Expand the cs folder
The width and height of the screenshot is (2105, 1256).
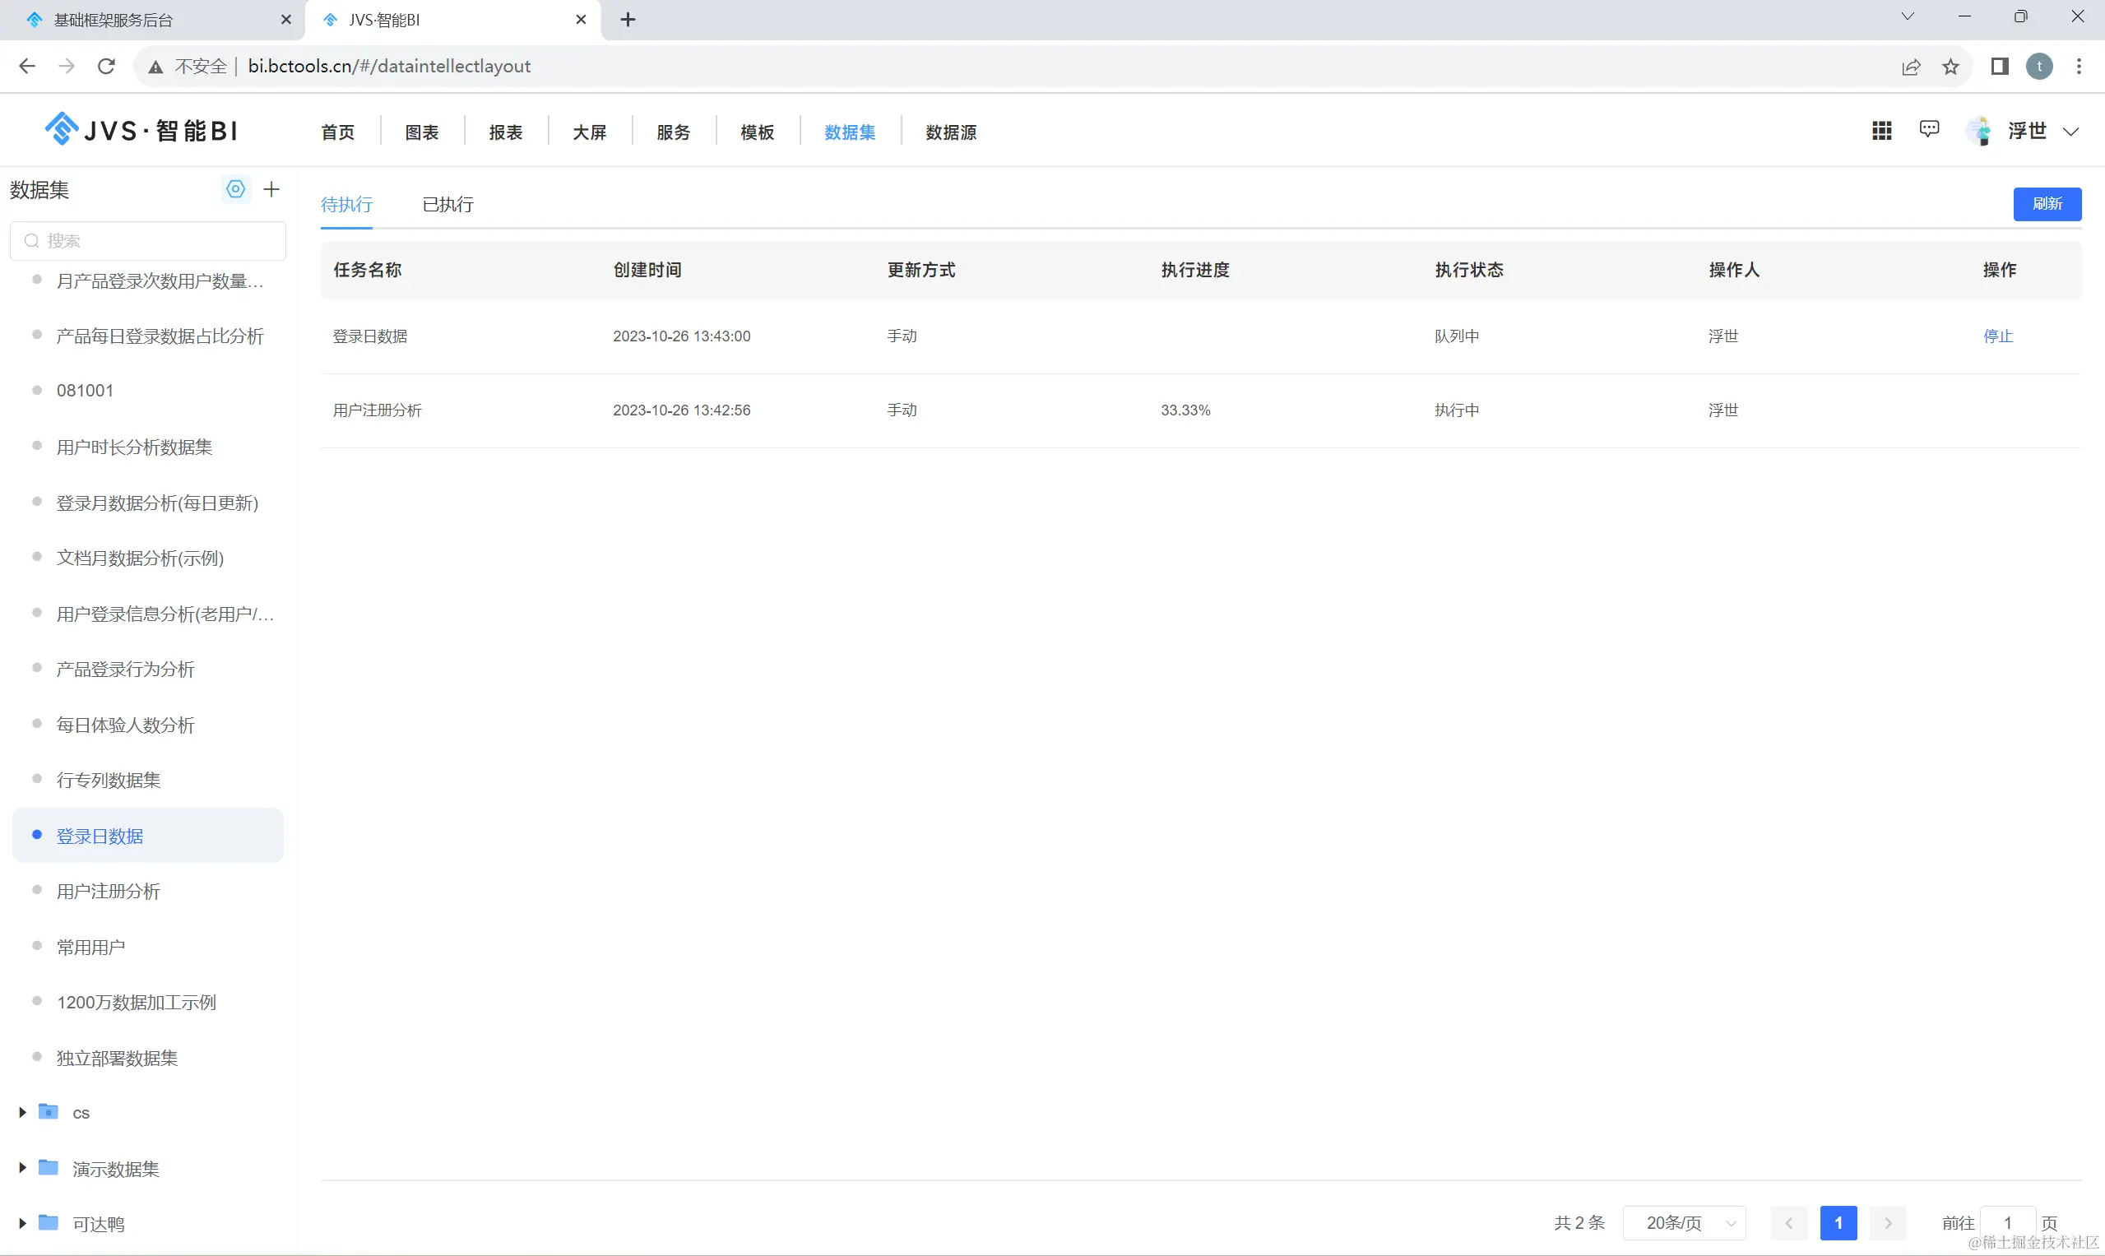23,1112
